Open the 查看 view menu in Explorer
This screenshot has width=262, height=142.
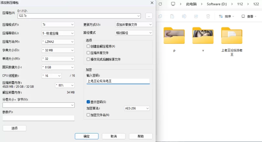point(249,16)
